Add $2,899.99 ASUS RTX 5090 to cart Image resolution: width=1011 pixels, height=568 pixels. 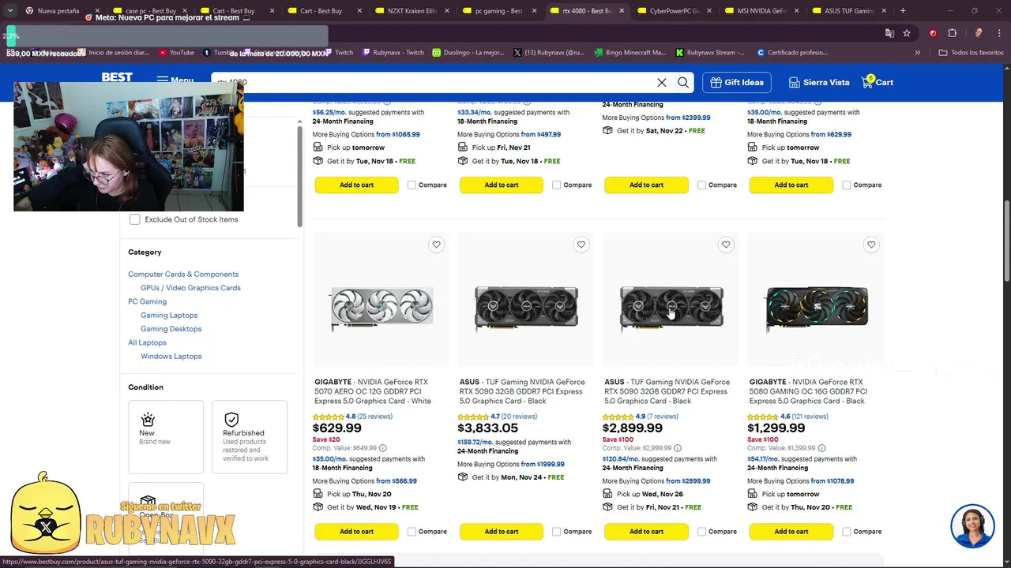[x=647, y=532]
